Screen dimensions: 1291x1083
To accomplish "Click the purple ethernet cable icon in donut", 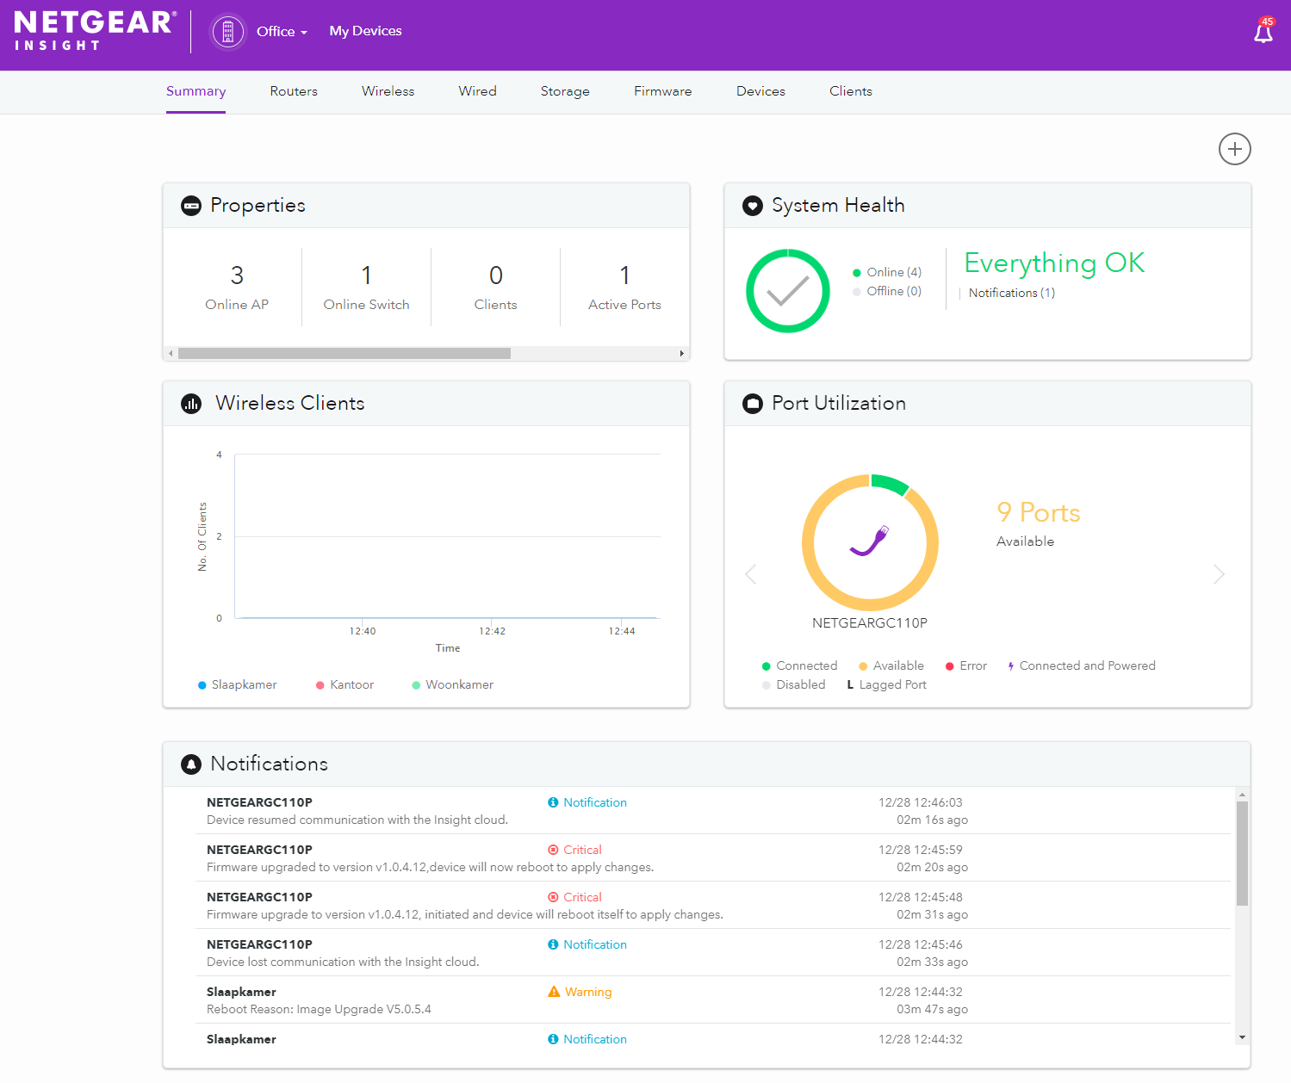I will click(870, 541).
